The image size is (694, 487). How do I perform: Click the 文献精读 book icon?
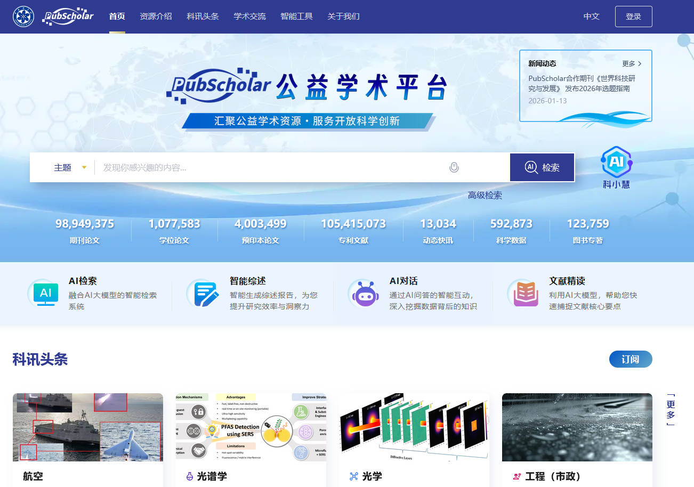(x=526, y=293)
